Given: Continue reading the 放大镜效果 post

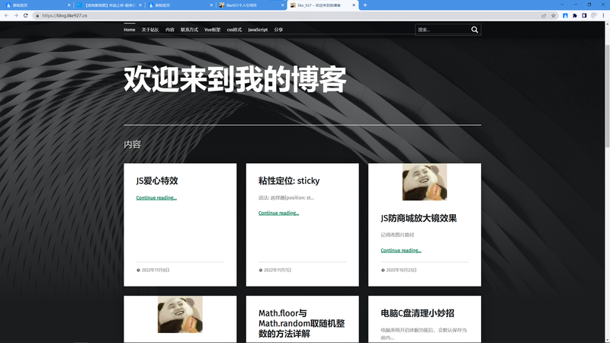Looking at the screenshot, I should coord(401,250).
